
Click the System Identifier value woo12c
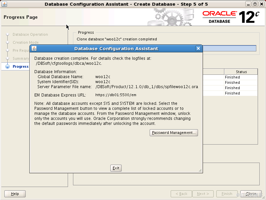[103, 82]
